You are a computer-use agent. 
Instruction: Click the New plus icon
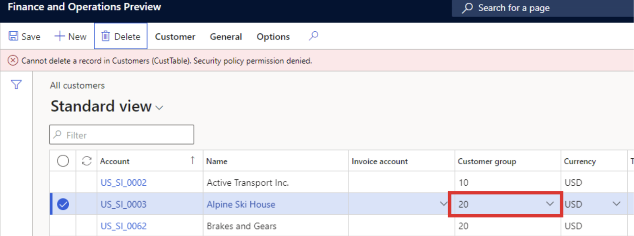[59, 36]
